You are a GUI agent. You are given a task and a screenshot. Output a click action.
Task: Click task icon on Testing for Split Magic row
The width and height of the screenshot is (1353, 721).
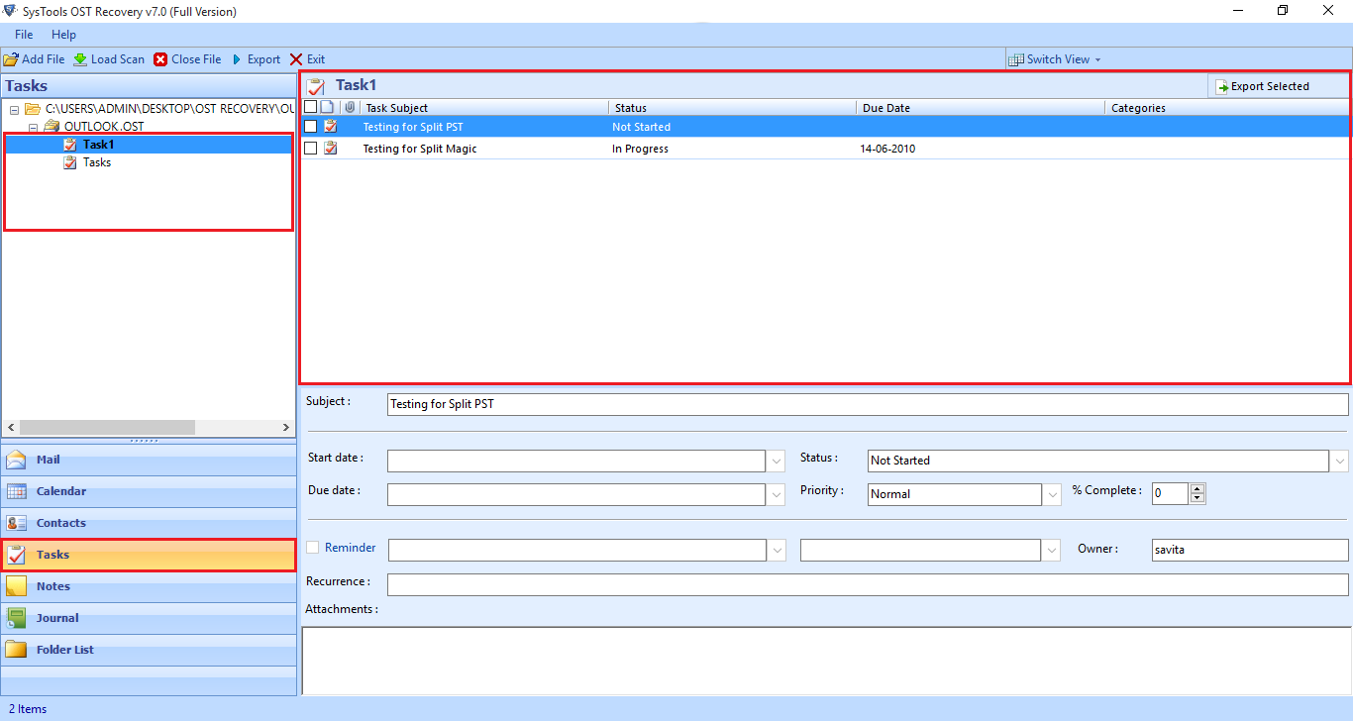coord(331,149)
